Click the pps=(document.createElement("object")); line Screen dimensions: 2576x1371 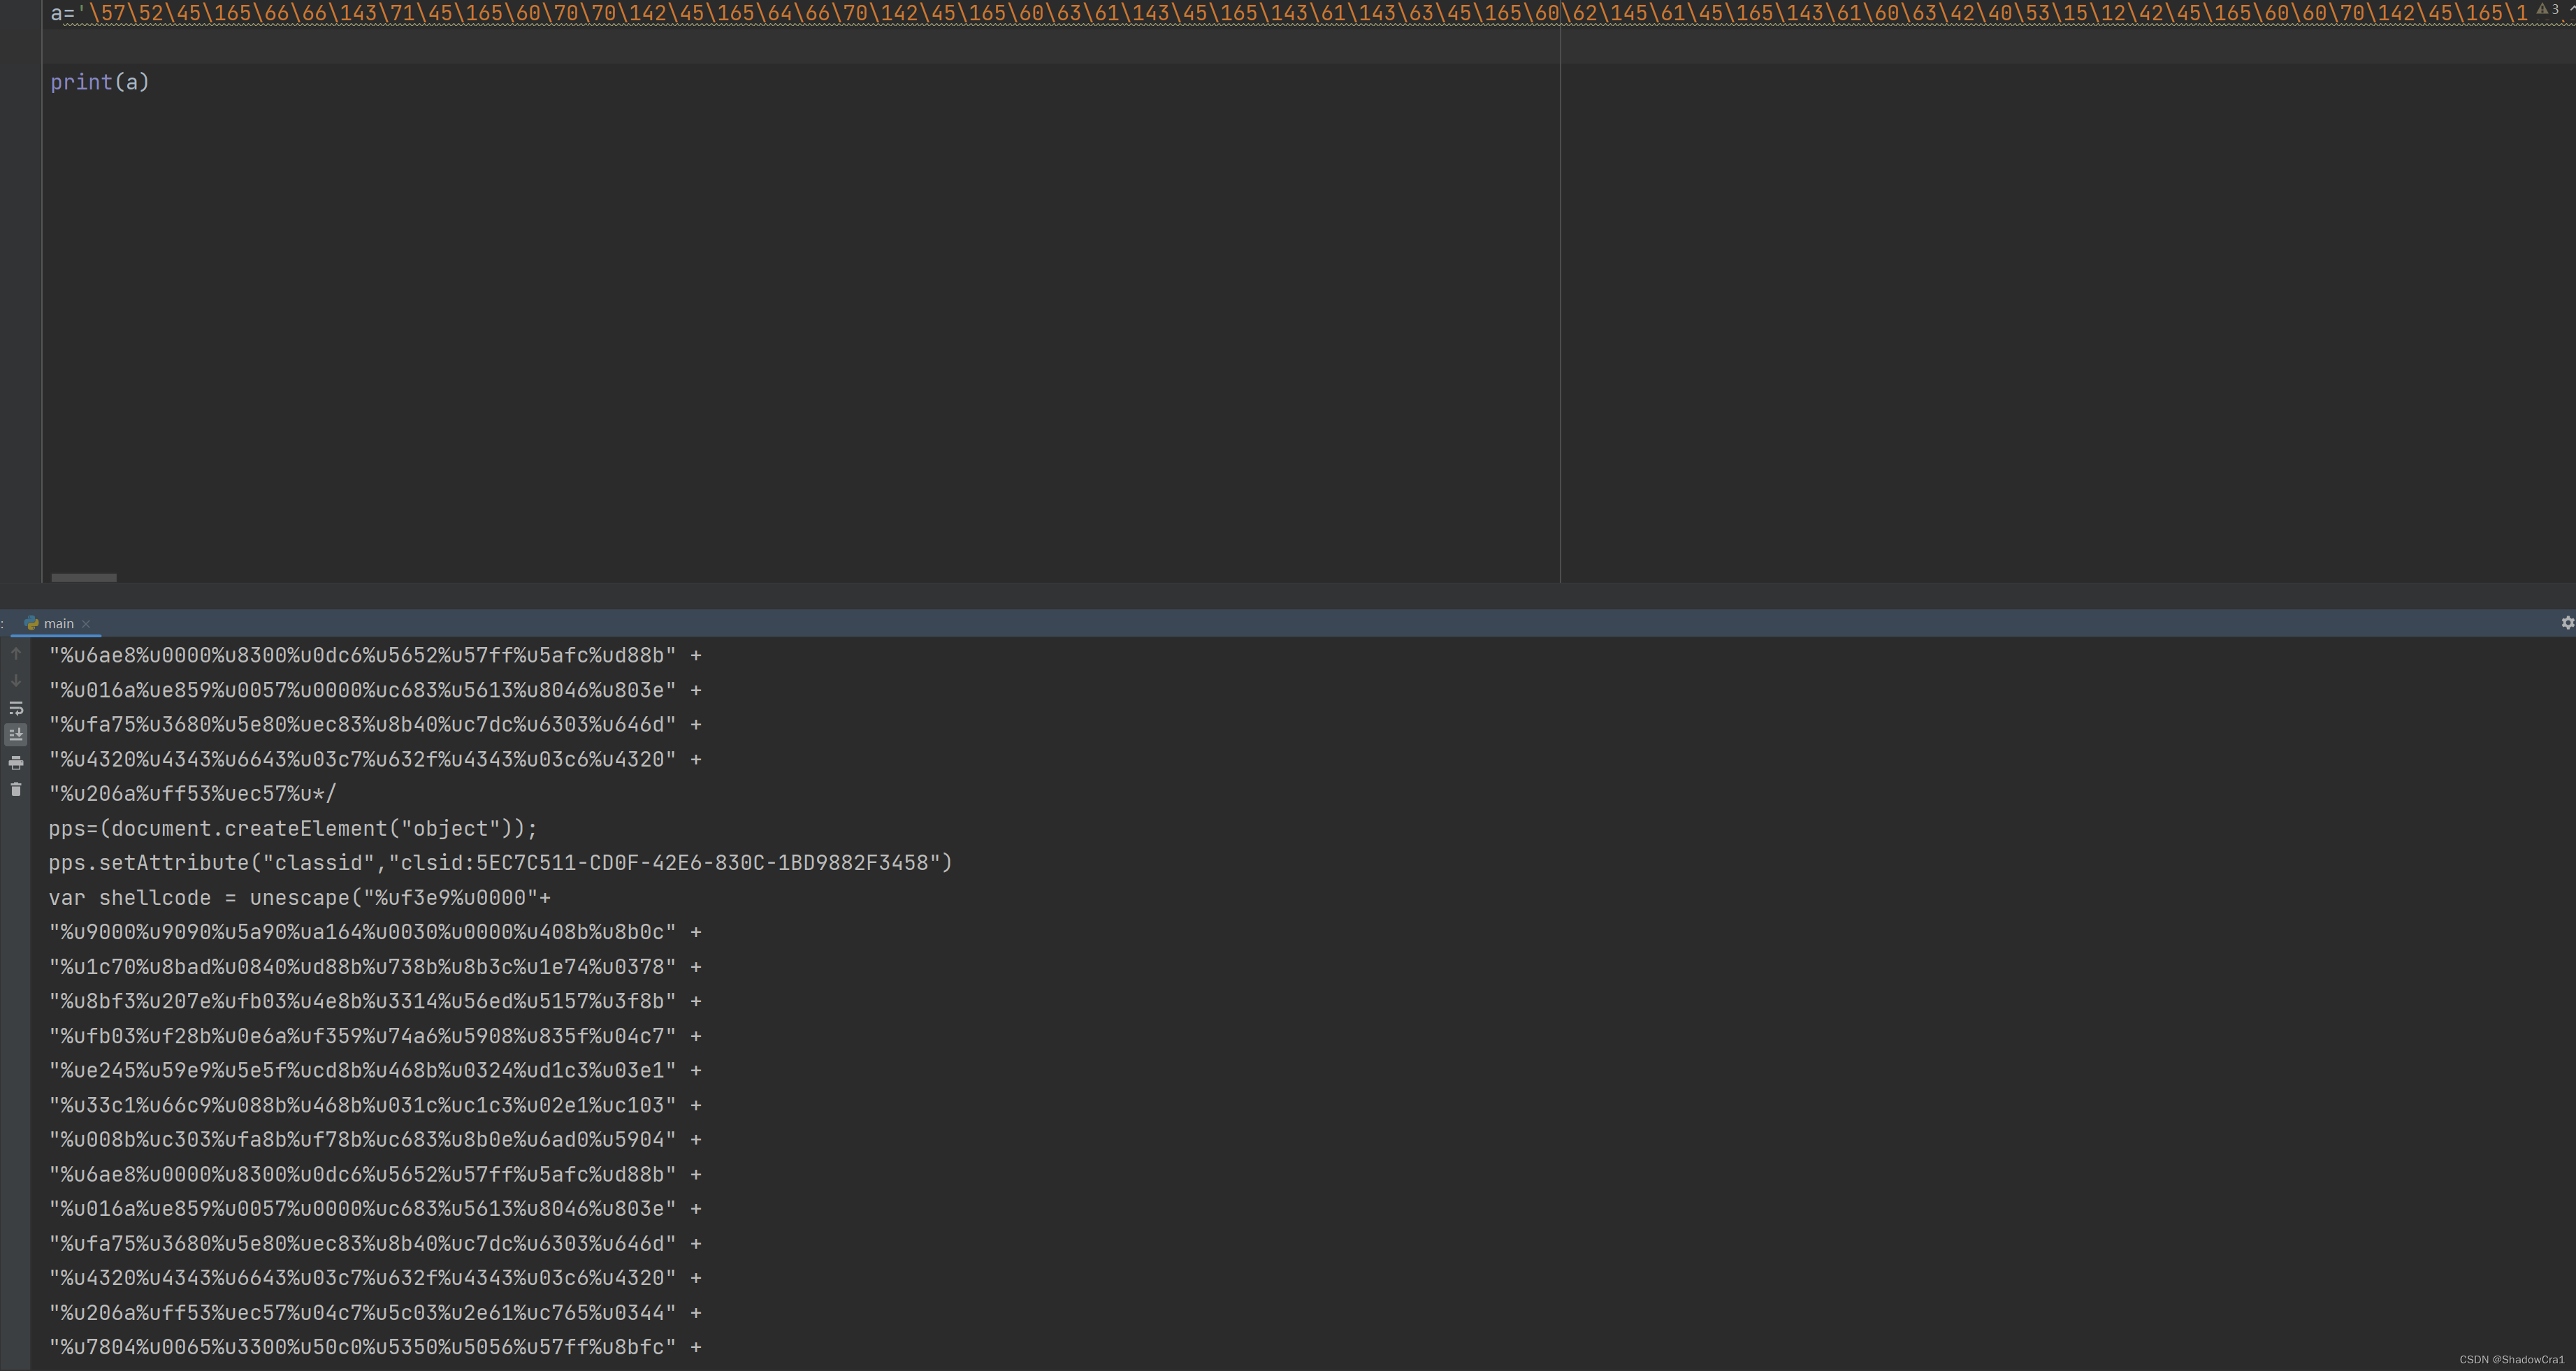[x=293, y=829]
